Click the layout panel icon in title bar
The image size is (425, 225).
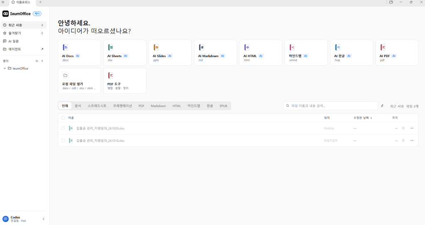(x=391, y=2)
